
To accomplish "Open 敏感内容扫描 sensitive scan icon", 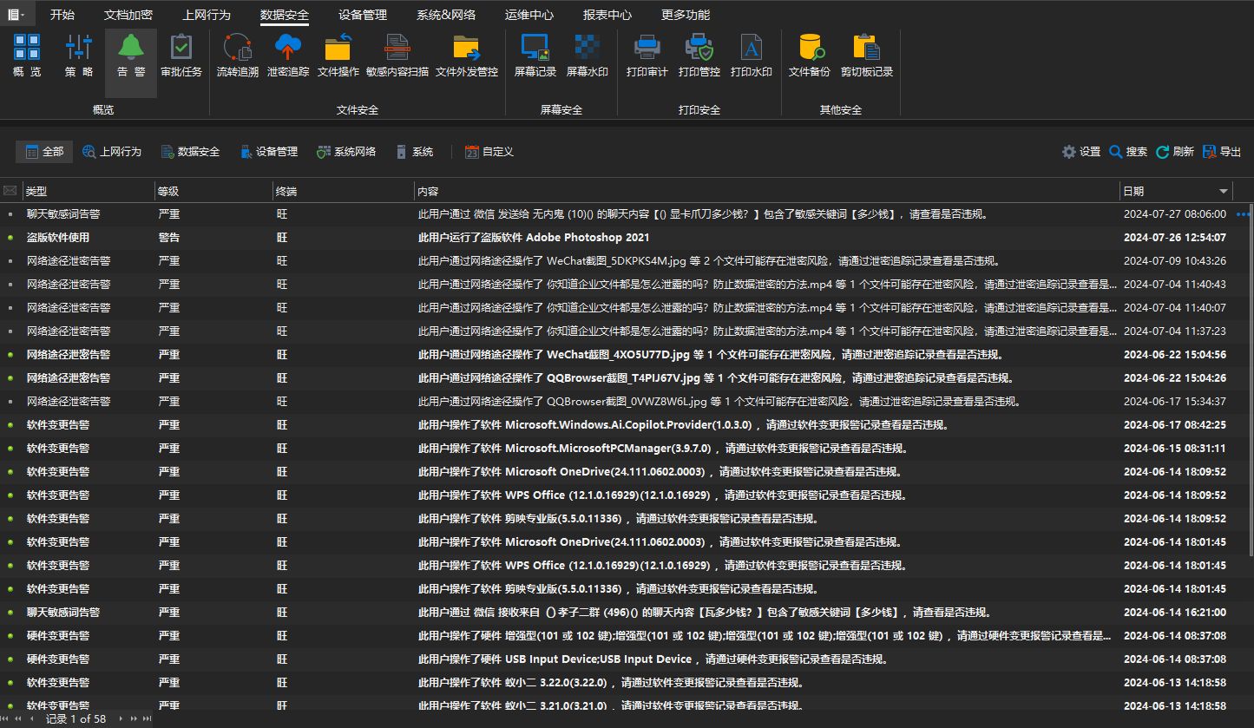I will pyautogui.click(x=397, y=57).
